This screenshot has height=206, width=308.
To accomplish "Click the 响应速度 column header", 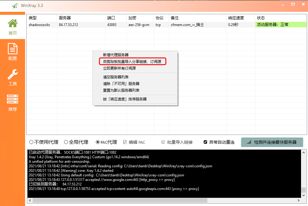I will pos(241,18).
